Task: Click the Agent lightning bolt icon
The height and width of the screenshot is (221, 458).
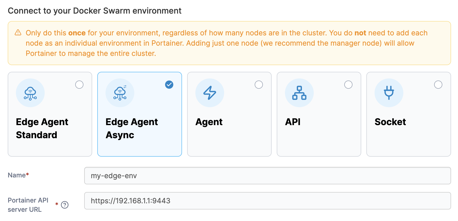Action: [209, 93]
